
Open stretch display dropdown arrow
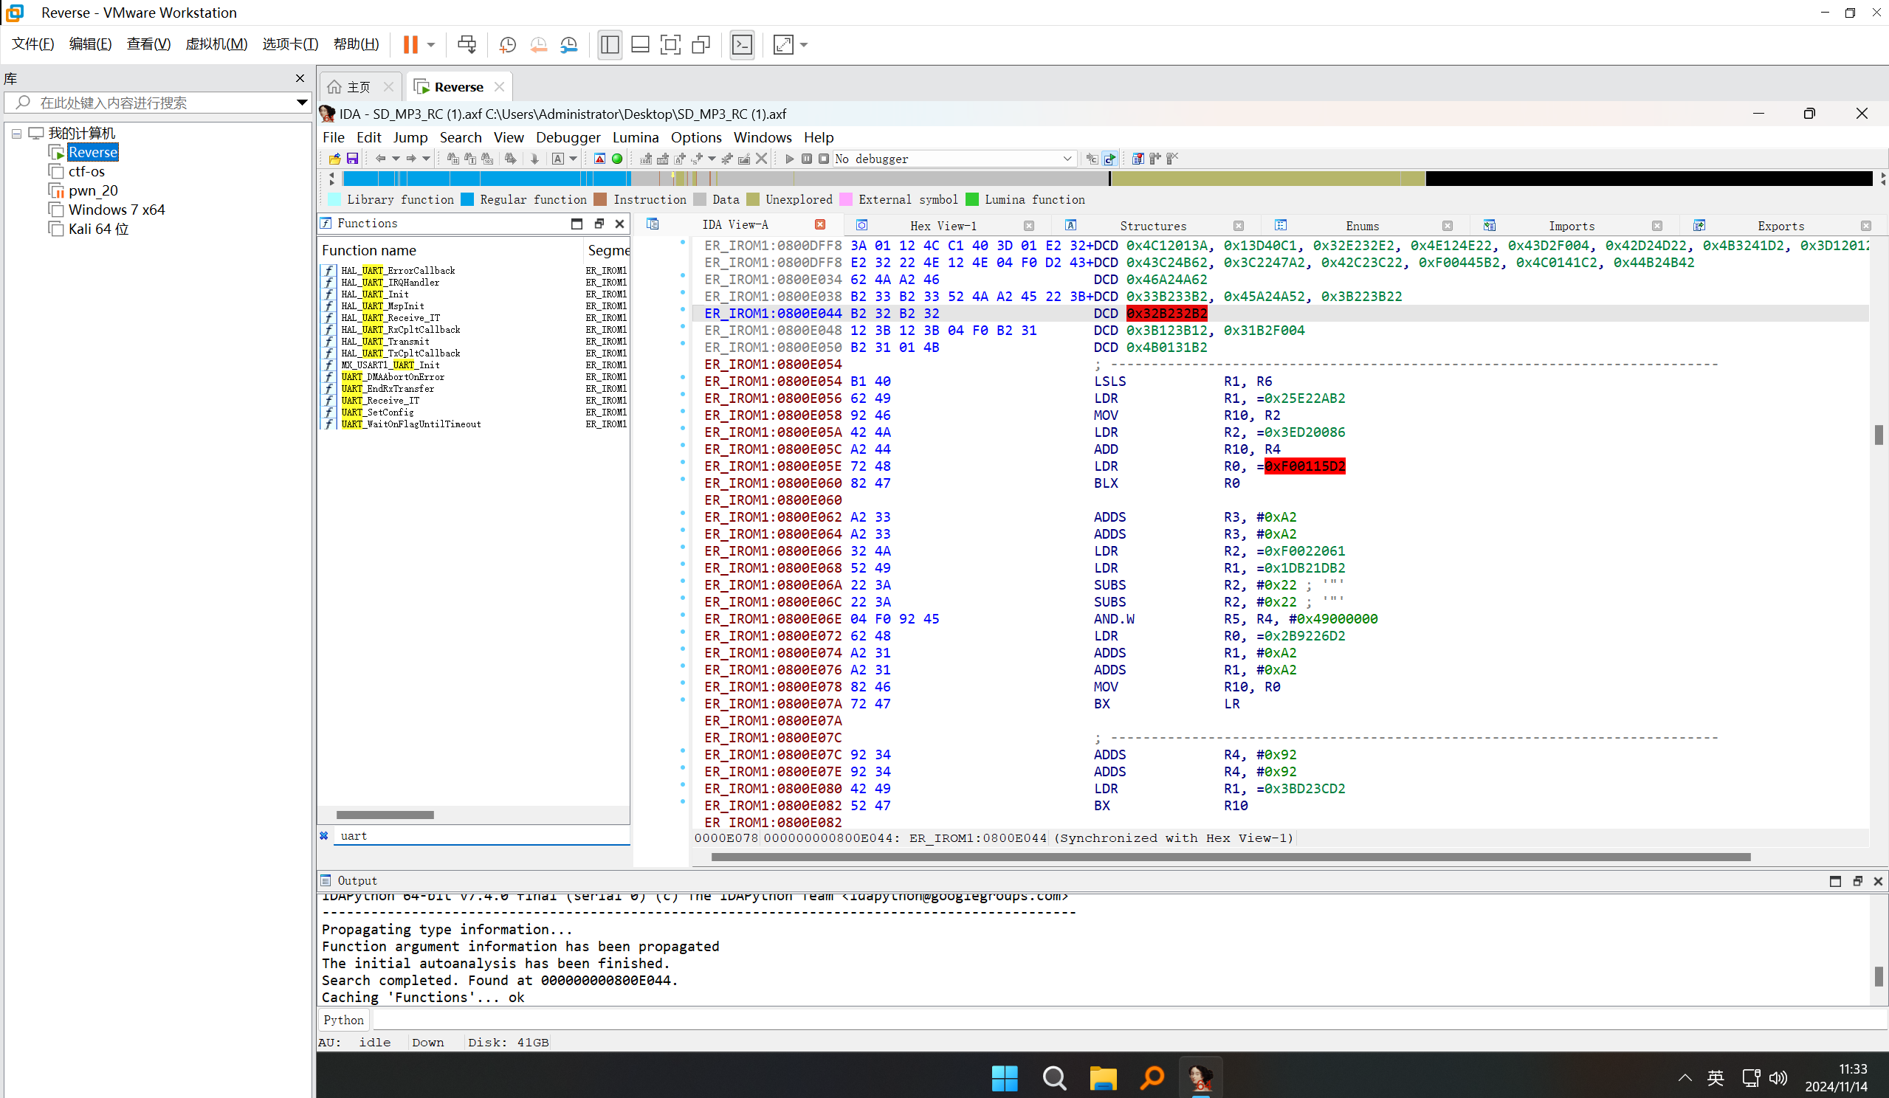tap(805, 45)
